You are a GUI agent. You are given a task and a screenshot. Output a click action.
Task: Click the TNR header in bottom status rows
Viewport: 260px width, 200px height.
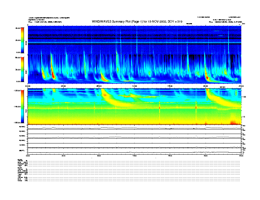tap(19, 176)
